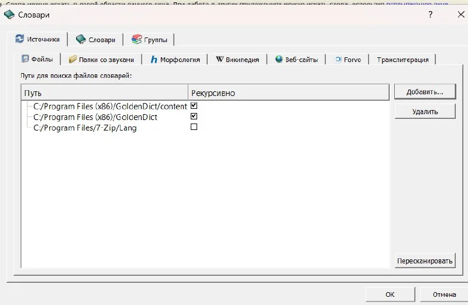Click the Websites globe icon

tap(278, 59)
